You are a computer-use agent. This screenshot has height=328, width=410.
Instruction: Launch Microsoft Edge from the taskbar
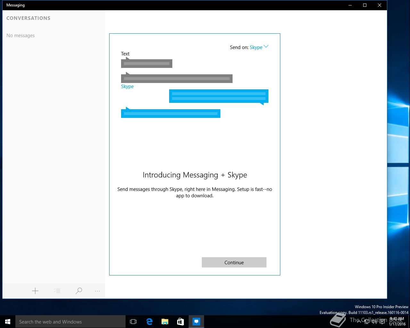point(149,322)
